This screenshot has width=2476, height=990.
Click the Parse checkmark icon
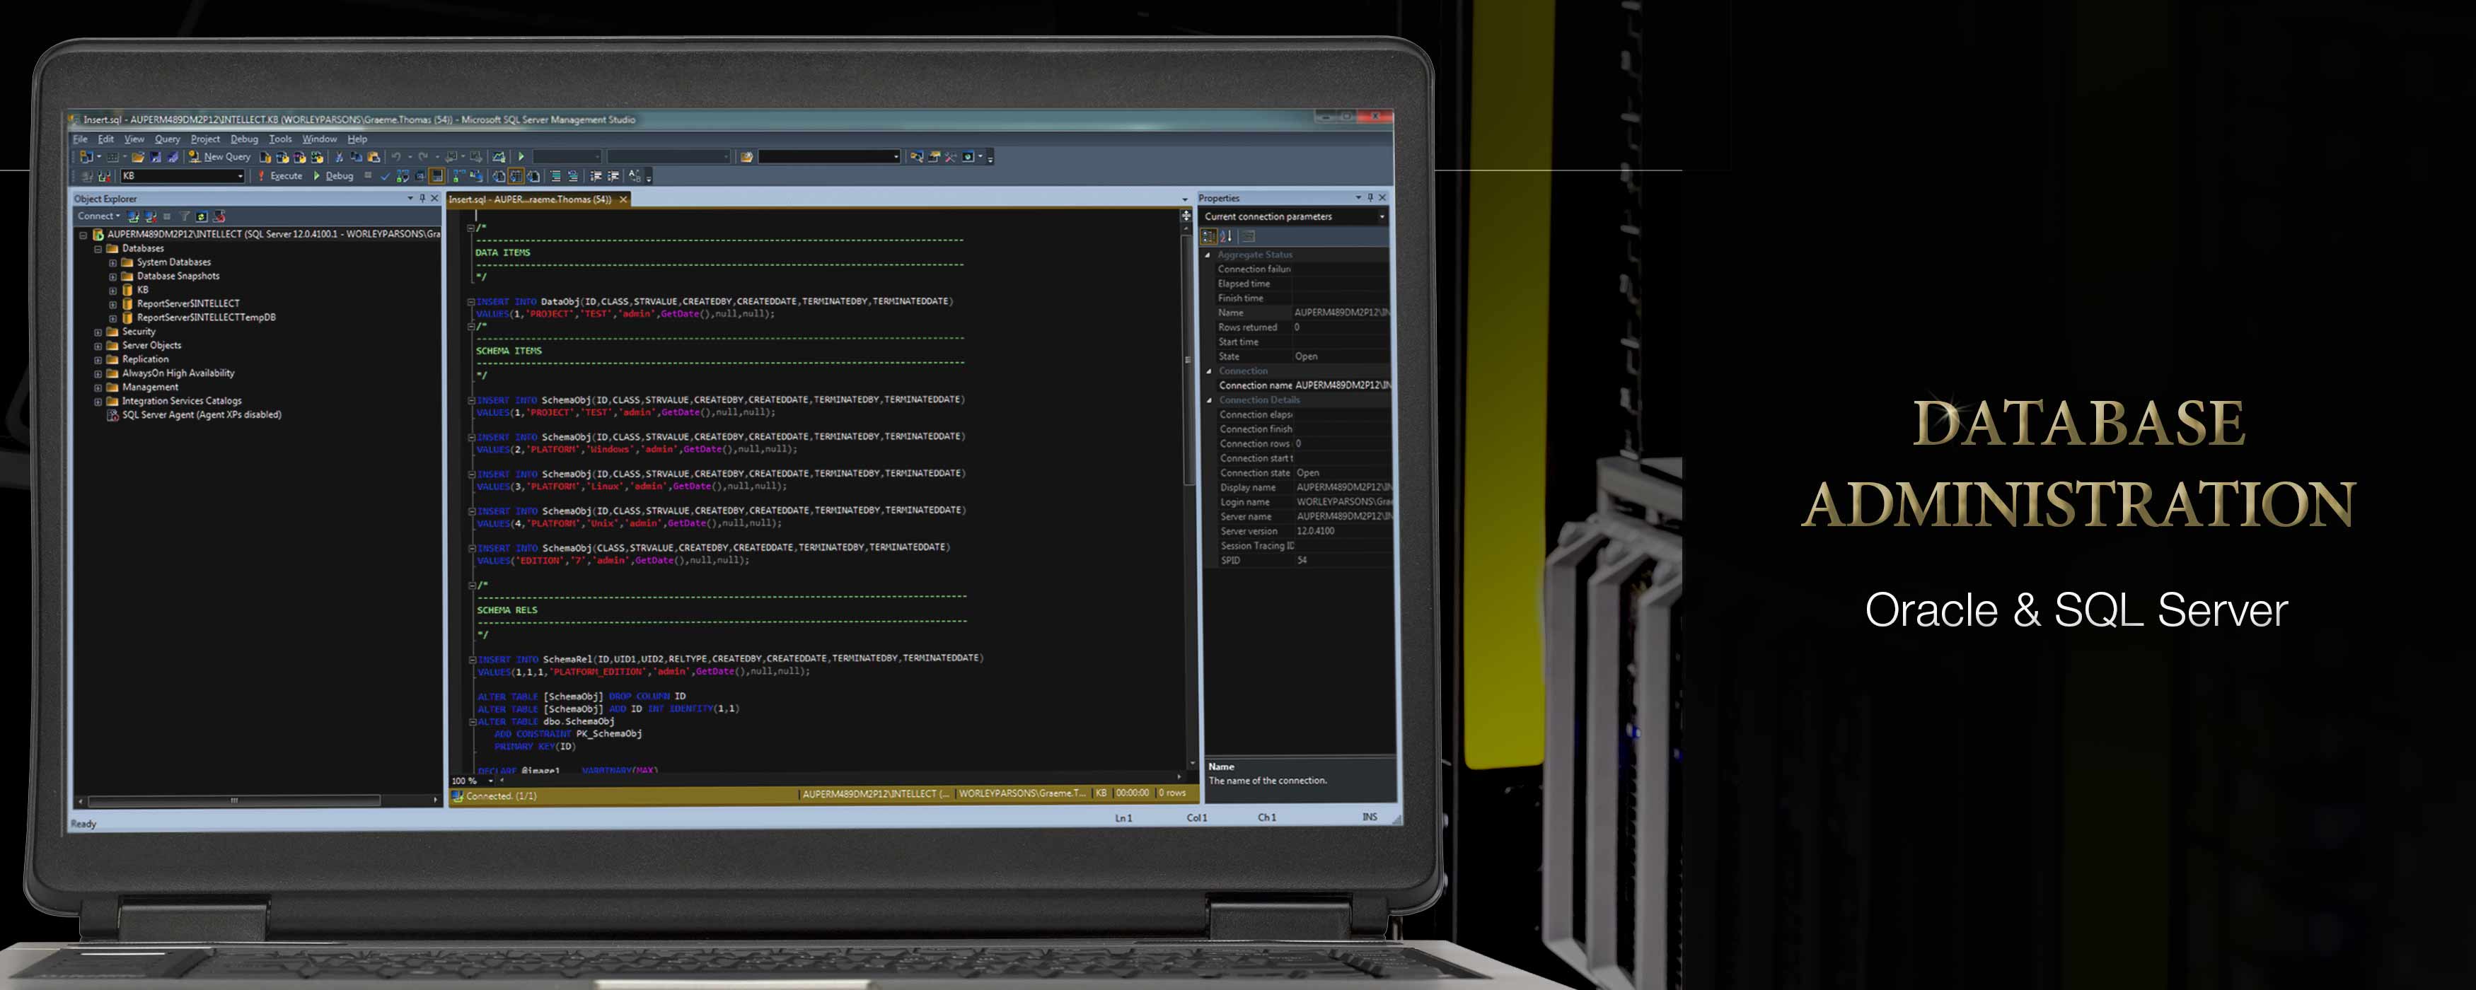tap(384, 176)
